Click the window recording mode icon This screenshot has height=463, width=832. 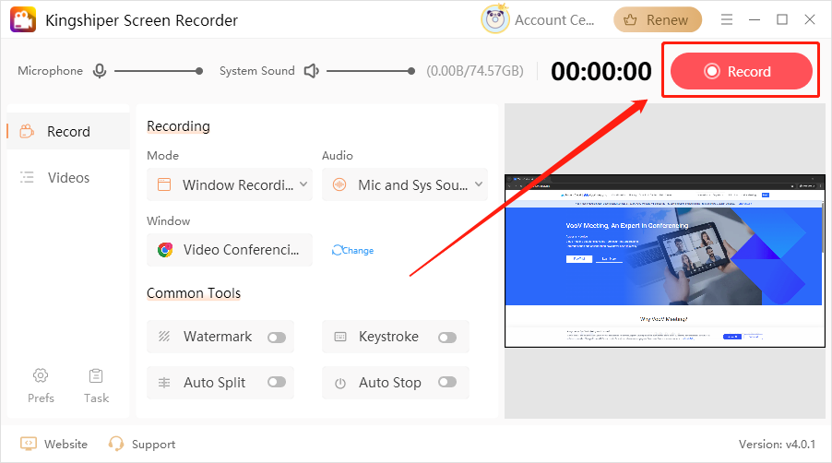[164, 184]
